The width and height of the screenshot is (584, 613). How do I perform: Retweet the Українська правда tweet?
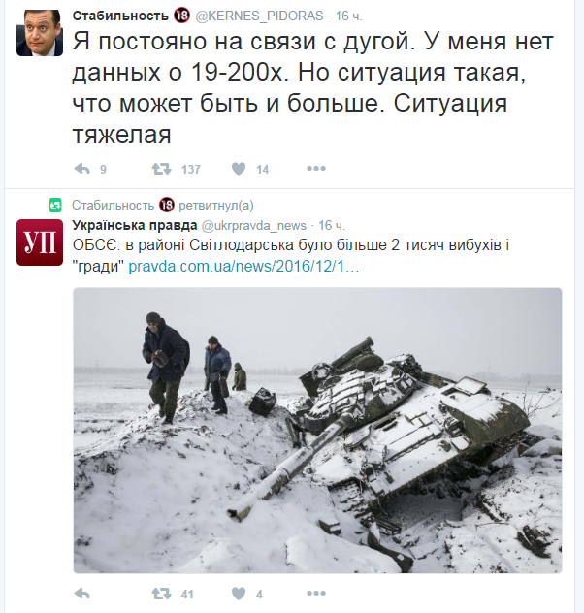click(x=161, y=594)
